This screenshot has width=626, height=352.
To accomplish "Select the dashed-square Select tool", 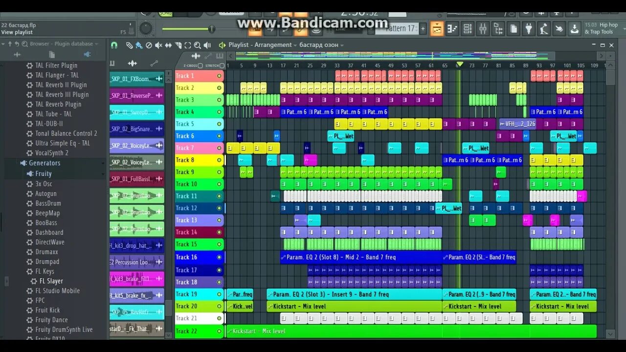I will pos(188,45).
